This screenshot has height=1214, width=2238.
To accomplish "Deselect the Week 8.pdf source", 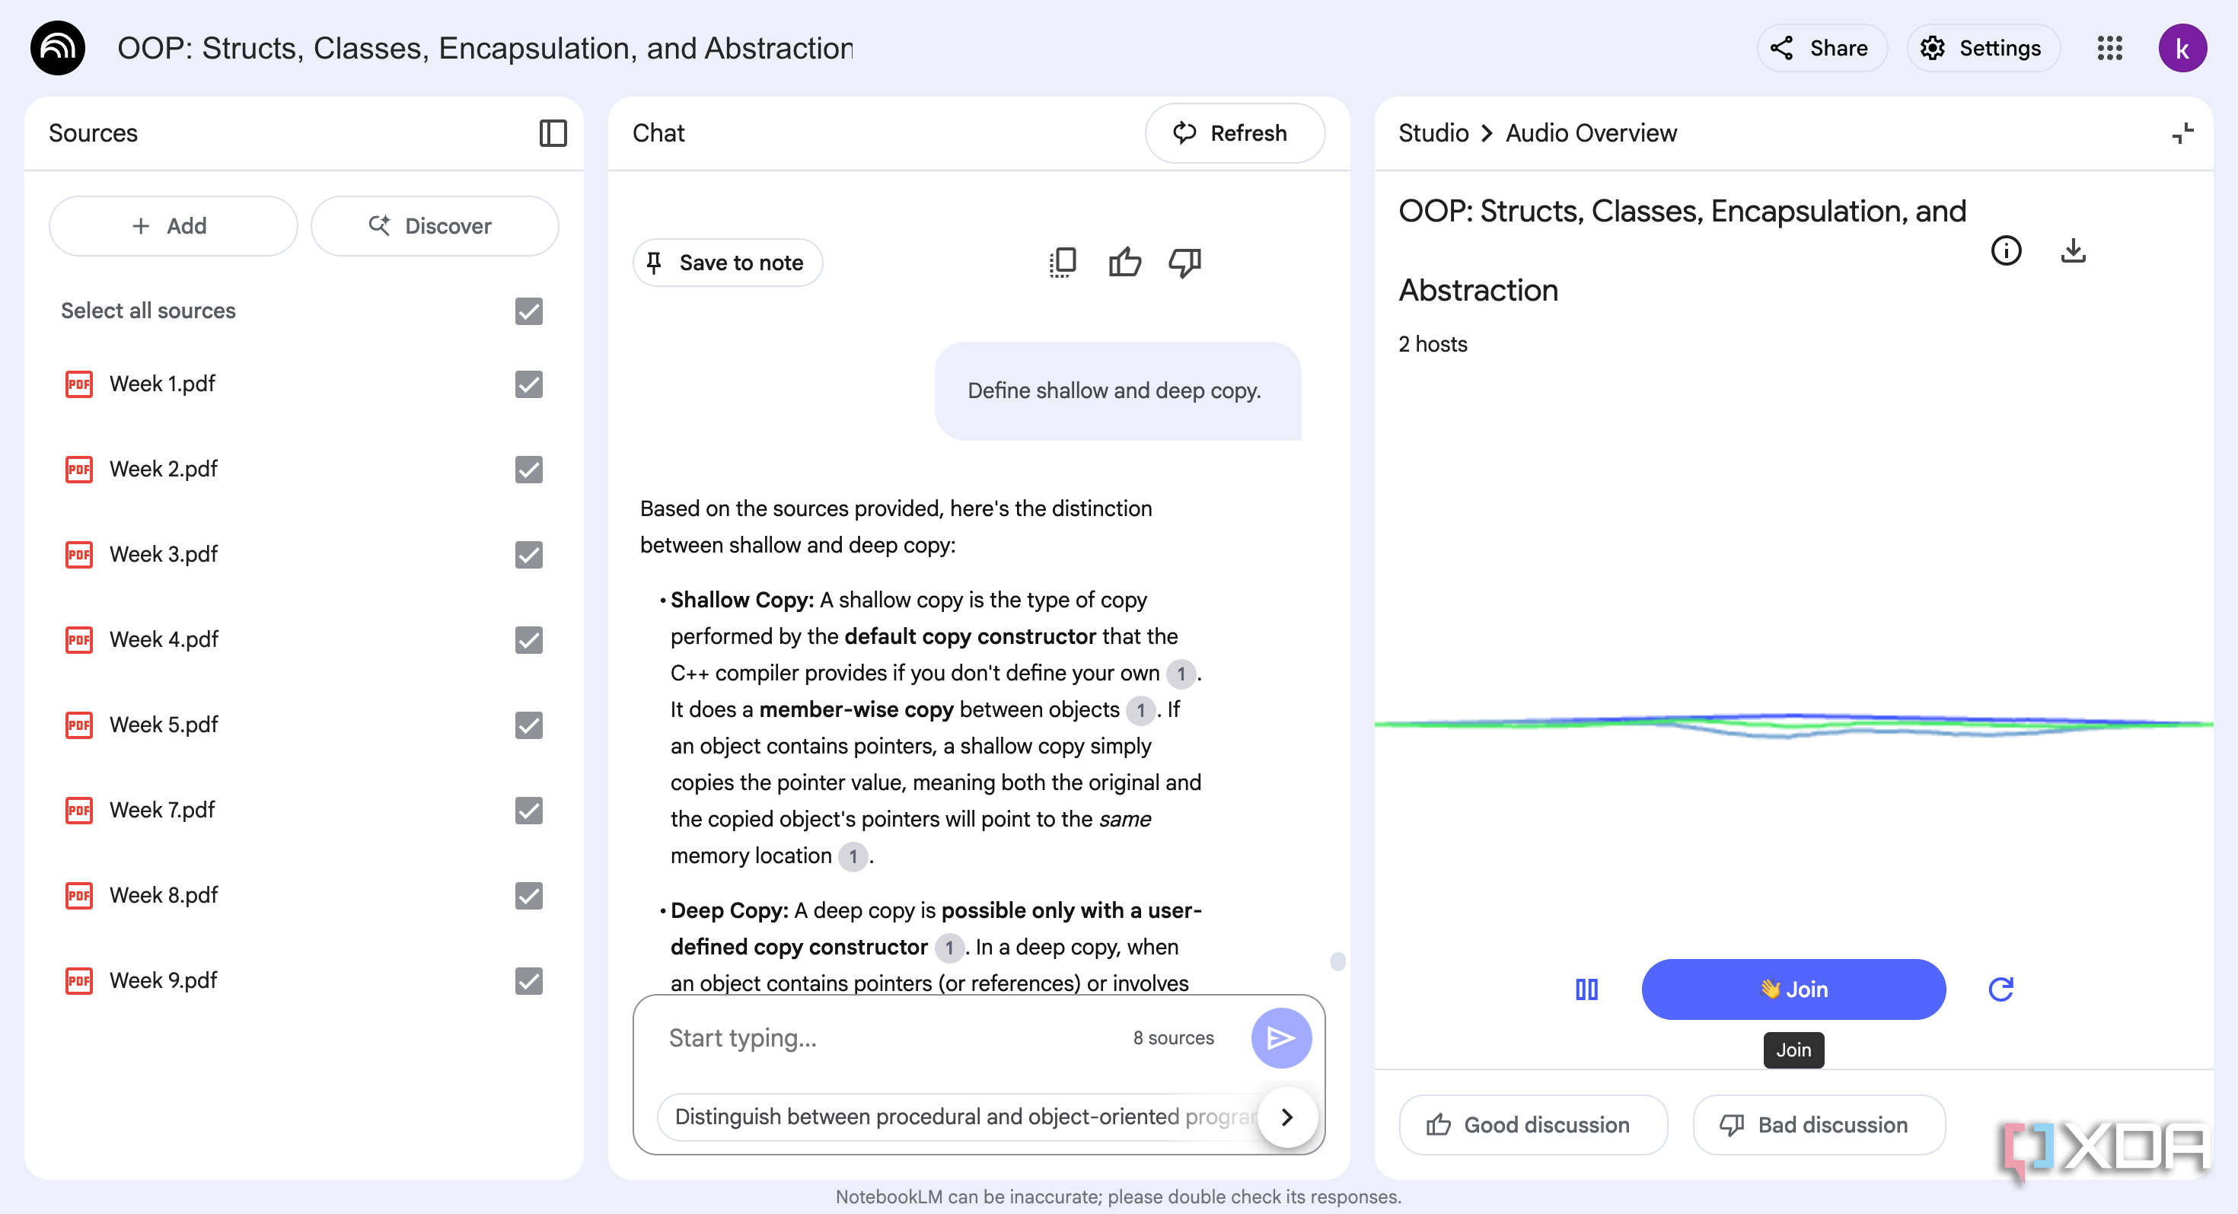I will tap(528, 895).
